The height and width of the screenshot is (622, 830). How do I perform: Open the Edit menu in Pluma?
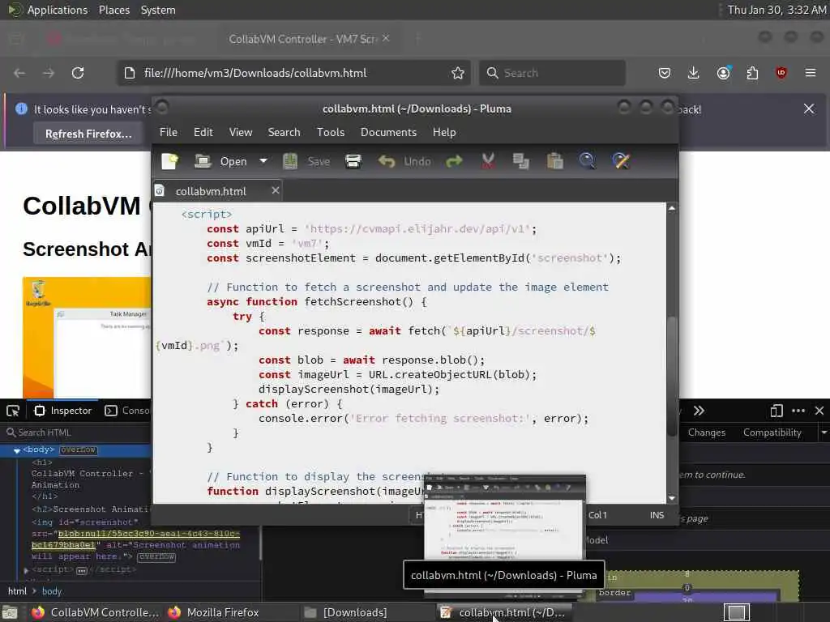pos(203,132)
